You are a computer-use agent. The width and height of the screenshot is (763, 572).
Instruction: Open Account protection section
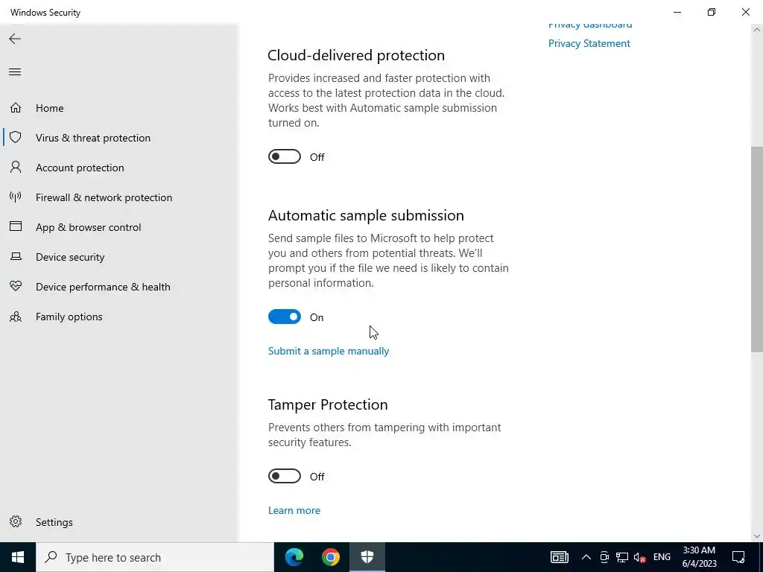tap(80, 168)
